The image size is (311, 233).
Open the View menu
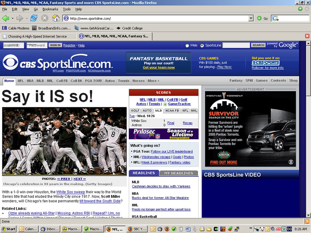(x=25, y=9)
